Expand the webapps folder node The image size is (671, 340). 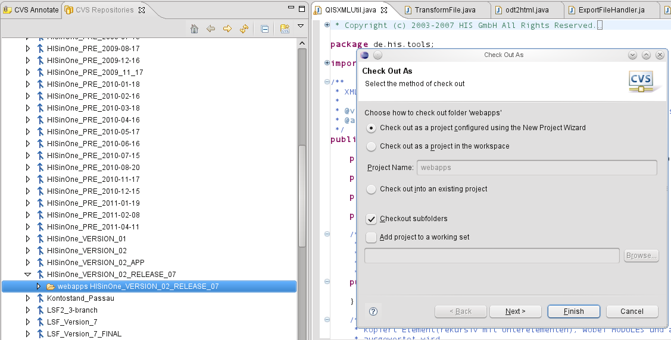point(39,286)
